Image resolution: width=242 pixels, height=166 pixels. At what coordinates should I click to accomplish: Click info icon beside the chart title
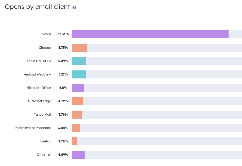click(74, 7)
